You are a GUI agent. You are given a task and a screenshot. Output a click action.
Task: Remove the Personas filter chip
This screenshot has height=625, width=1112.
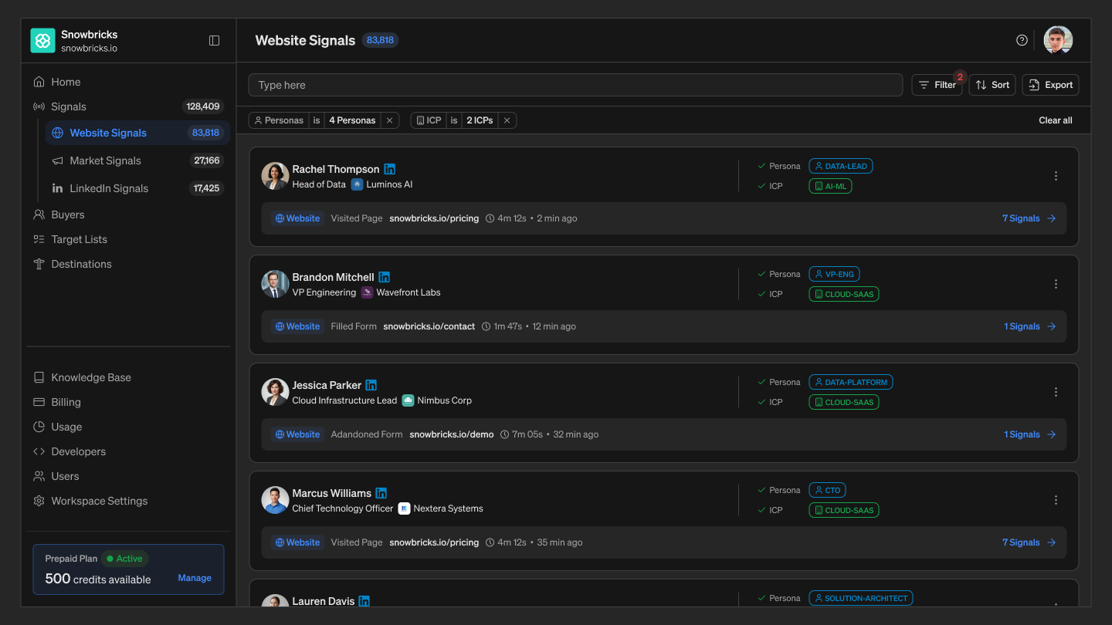pyautogui.click(x=390, y=120)
